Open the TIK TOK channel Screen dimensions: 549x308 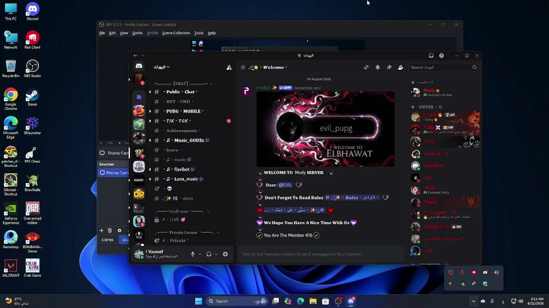coord(191,121)
